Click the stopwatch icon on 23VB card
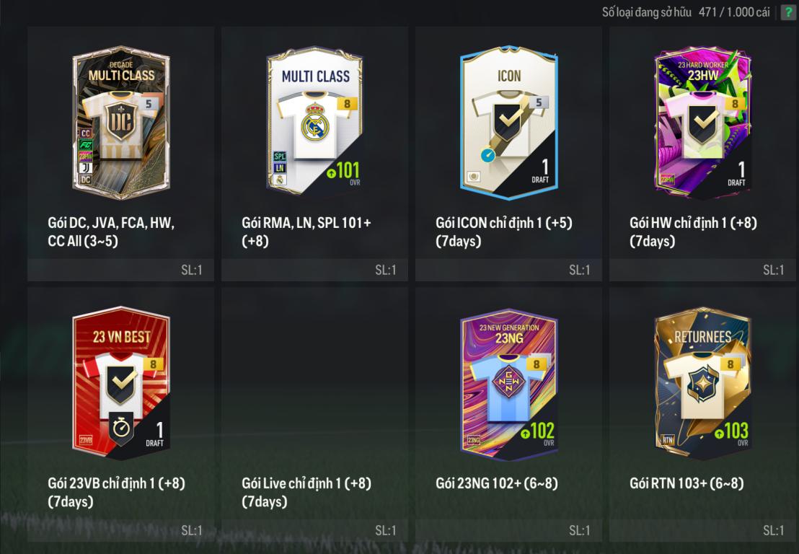Screen dimensions: 799x554 pyautogui.click(x=121, y=428)
